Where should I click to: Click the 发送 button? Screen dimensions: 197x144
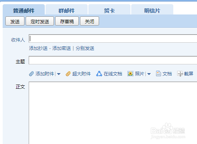pyautogui.click(x=15, y=21)
